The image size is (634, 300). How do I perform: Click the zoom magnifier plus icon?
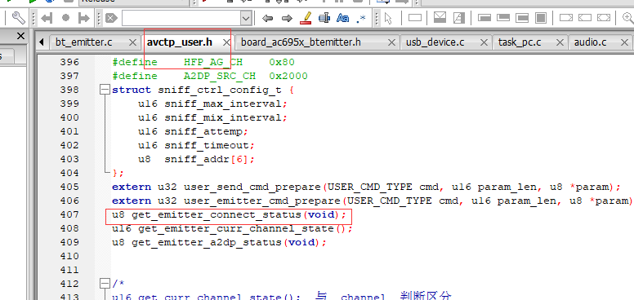pyautogui.click(x=628, y=18)
